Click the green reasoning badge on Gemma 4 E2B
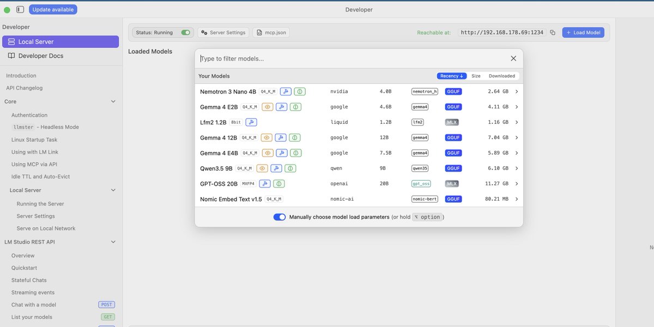 click(295, 107)
